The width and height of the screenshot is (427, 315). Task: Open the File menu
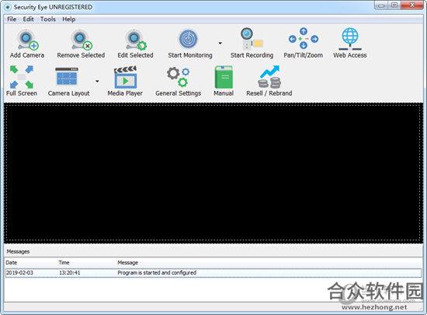point(12,19)
